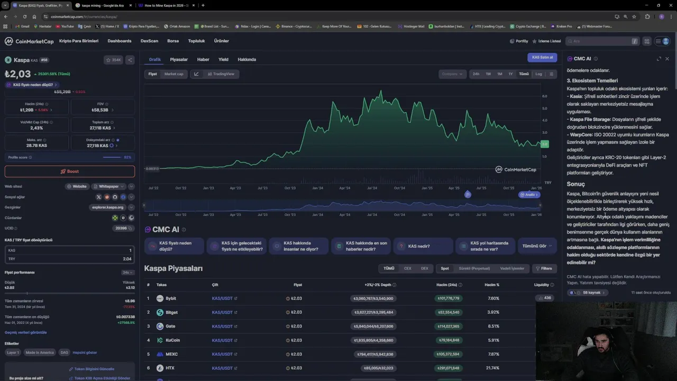
Task: Open the apps grid icon in header
Action: (x=647, y=41)
